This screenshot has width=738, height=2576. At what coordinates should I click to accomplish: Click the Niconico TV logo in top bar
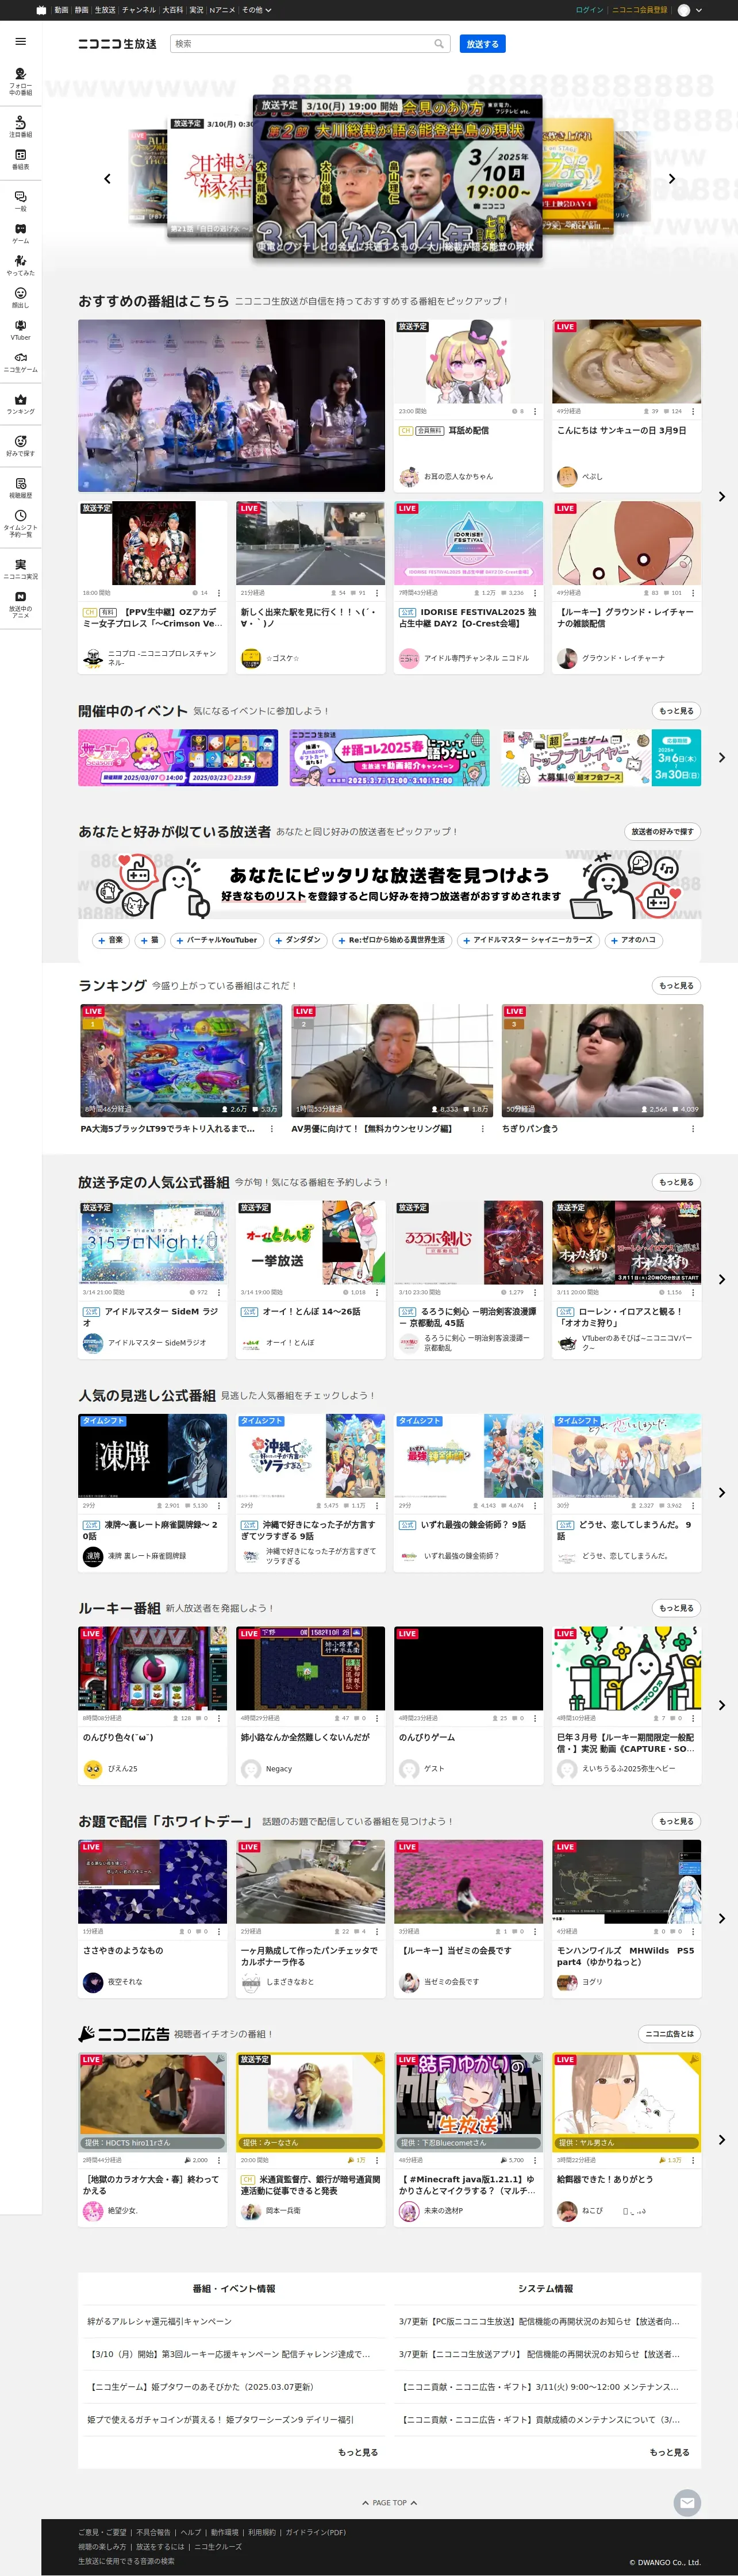(x=41, y=10)
